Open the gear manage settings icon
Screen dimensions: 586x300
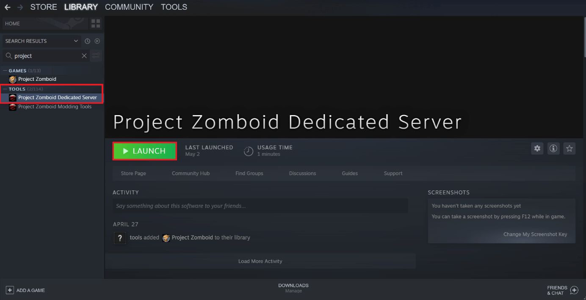537,149
